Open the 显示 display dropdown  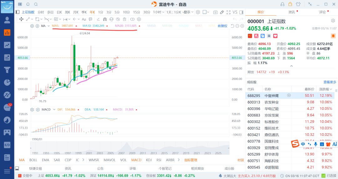[x=188, y=12]
